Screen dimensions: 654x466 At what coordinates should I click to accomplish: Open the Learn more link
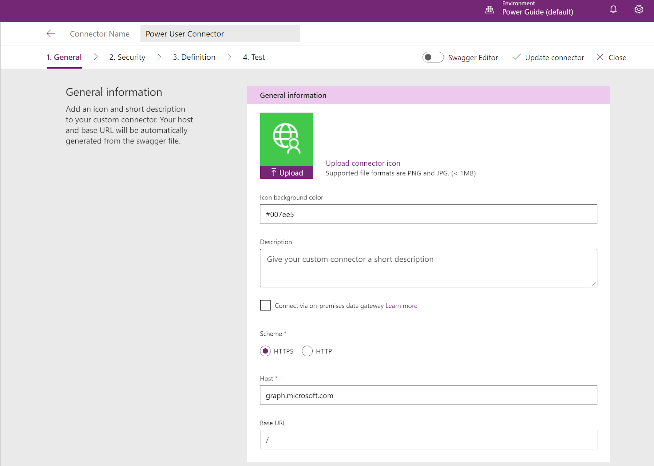(x=401, y=306)
